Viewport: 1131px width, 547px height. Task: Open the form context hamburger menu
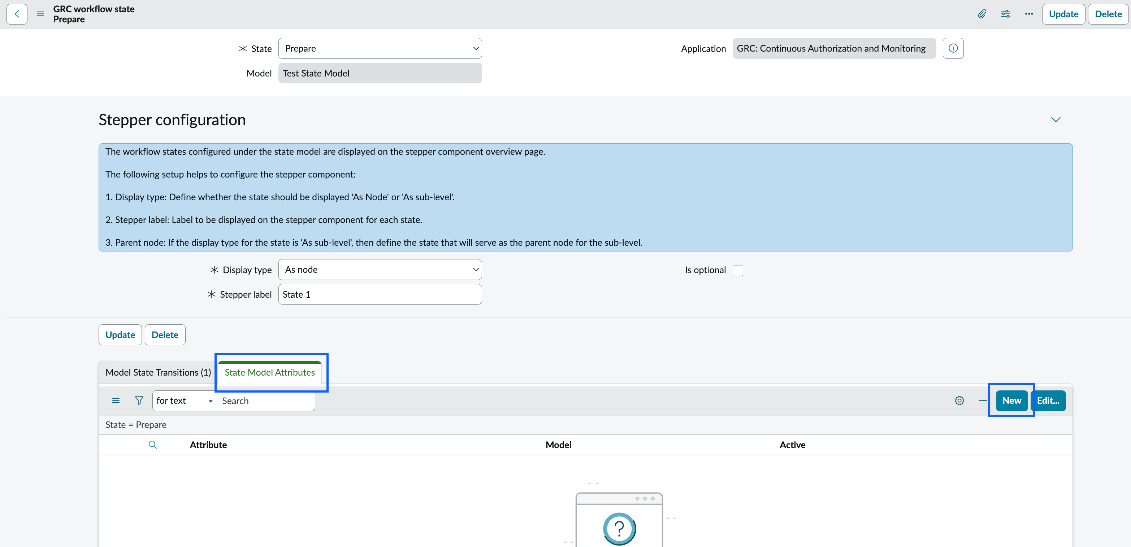click(40, 14)
